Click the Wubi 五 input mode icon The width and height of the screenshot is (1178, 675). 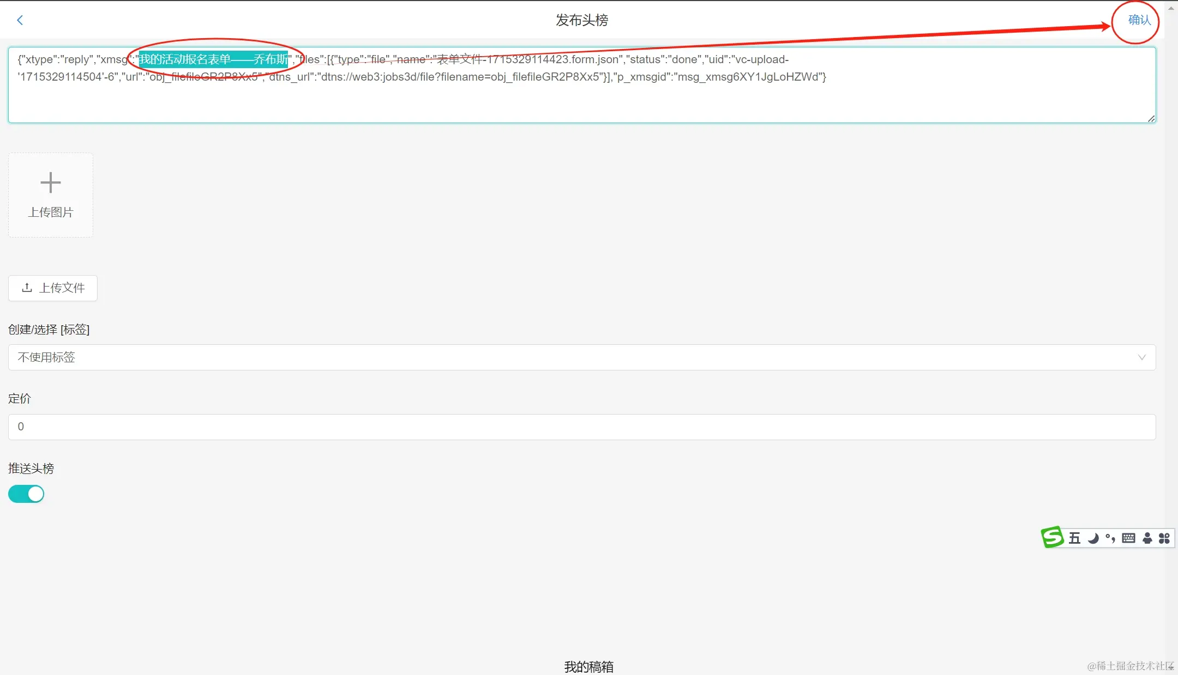pyautogui.click(x=1074, y=538)
